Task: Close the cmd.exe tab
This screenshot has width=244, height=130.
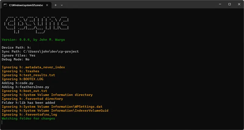Action: tap(47, 5)
